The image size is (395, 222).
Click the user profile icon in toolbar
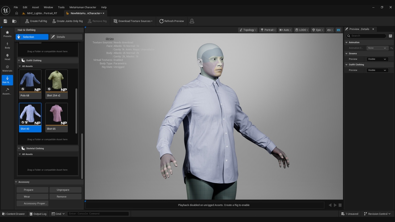point(192,21)
